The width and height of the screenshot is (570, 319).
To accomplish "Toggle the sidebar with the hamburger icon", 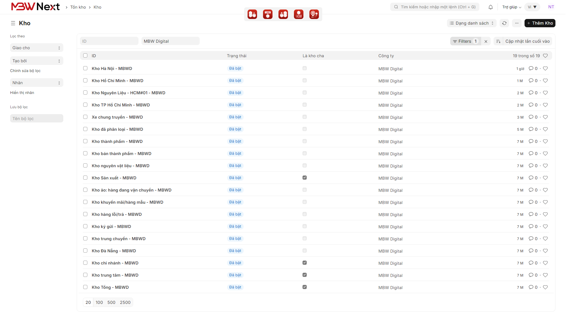I will pyautogui.click(x=13, y=23).
